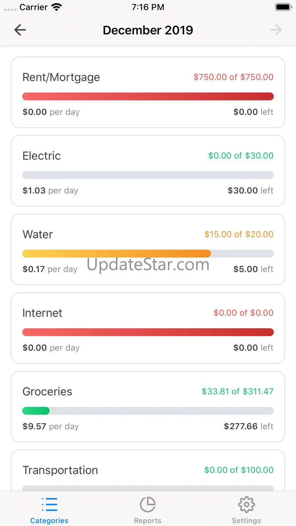Viewport: 296px width, 526px height.
Task: Switch to the Reports tab label
Action: [148, 521]
